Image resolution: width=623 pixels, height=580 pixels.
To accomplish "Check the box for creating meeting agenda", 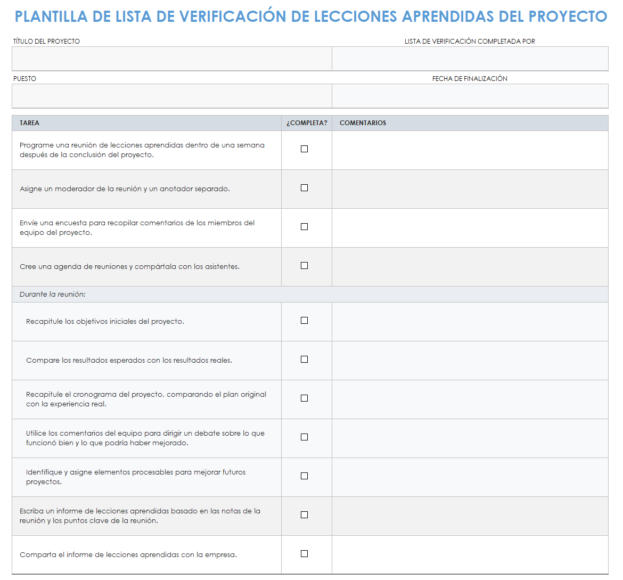I will pos(304,265).
